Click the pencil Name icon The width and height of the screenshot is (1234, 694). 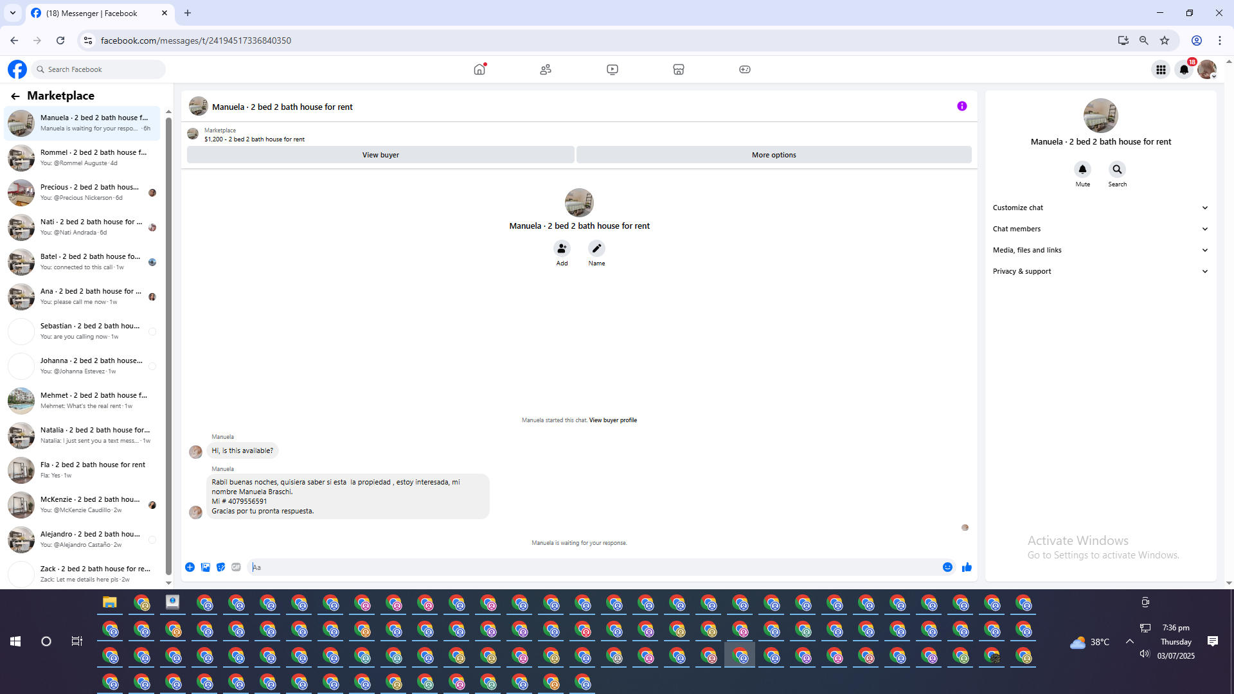click(596, 249)
